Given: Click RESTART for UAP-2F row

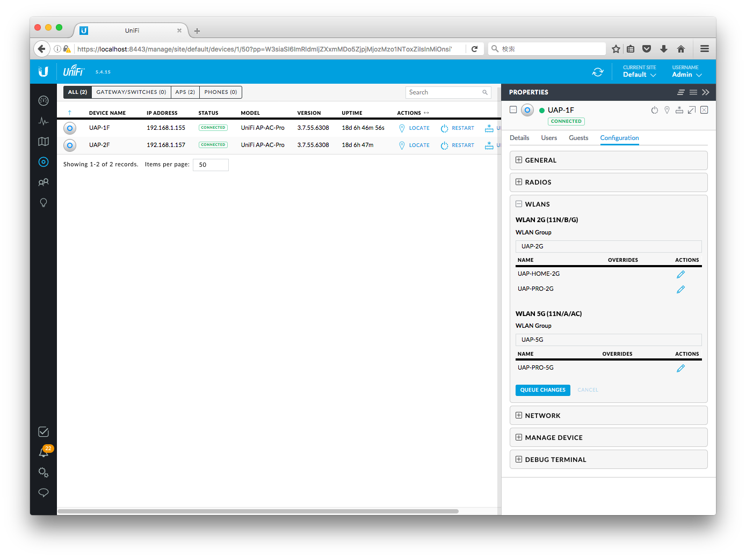Looking at the screenshot, I should coord(458,145).
